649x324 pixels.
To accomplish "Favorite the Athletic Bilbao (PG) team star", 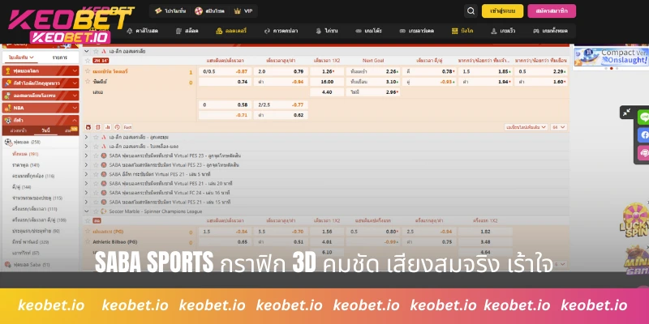I will 88,241.
